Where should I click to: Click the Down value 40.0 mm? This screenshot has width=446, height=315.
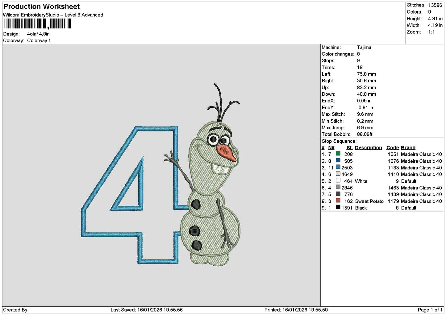click(x=366, y=94)
